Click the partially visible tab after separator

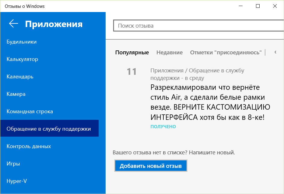(x=276, y=53)
